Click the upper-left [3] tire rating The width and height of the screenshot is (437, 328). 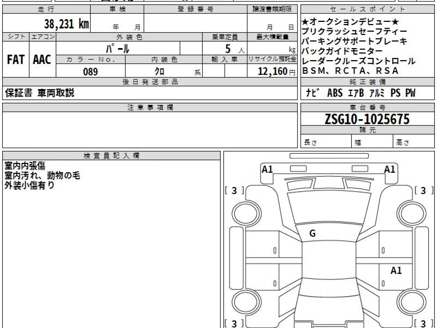[234, 191]
